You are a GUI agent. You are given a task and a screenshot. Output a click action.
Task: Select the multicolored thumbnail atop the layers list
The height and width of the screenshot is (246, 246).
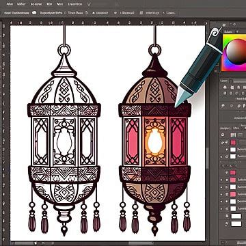[233, 135]
